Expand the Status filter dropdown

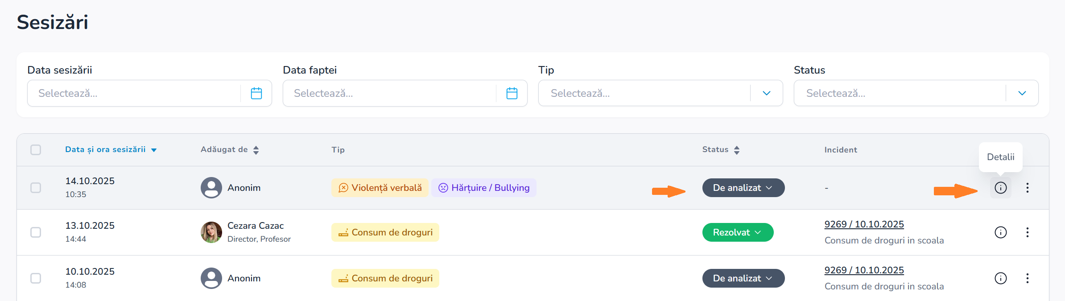[1022, 93]
